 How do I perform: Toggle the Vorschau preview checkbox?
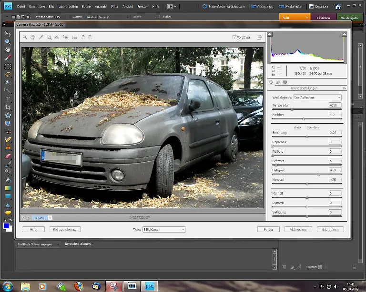pyautogui.click(x=234, y=37)
